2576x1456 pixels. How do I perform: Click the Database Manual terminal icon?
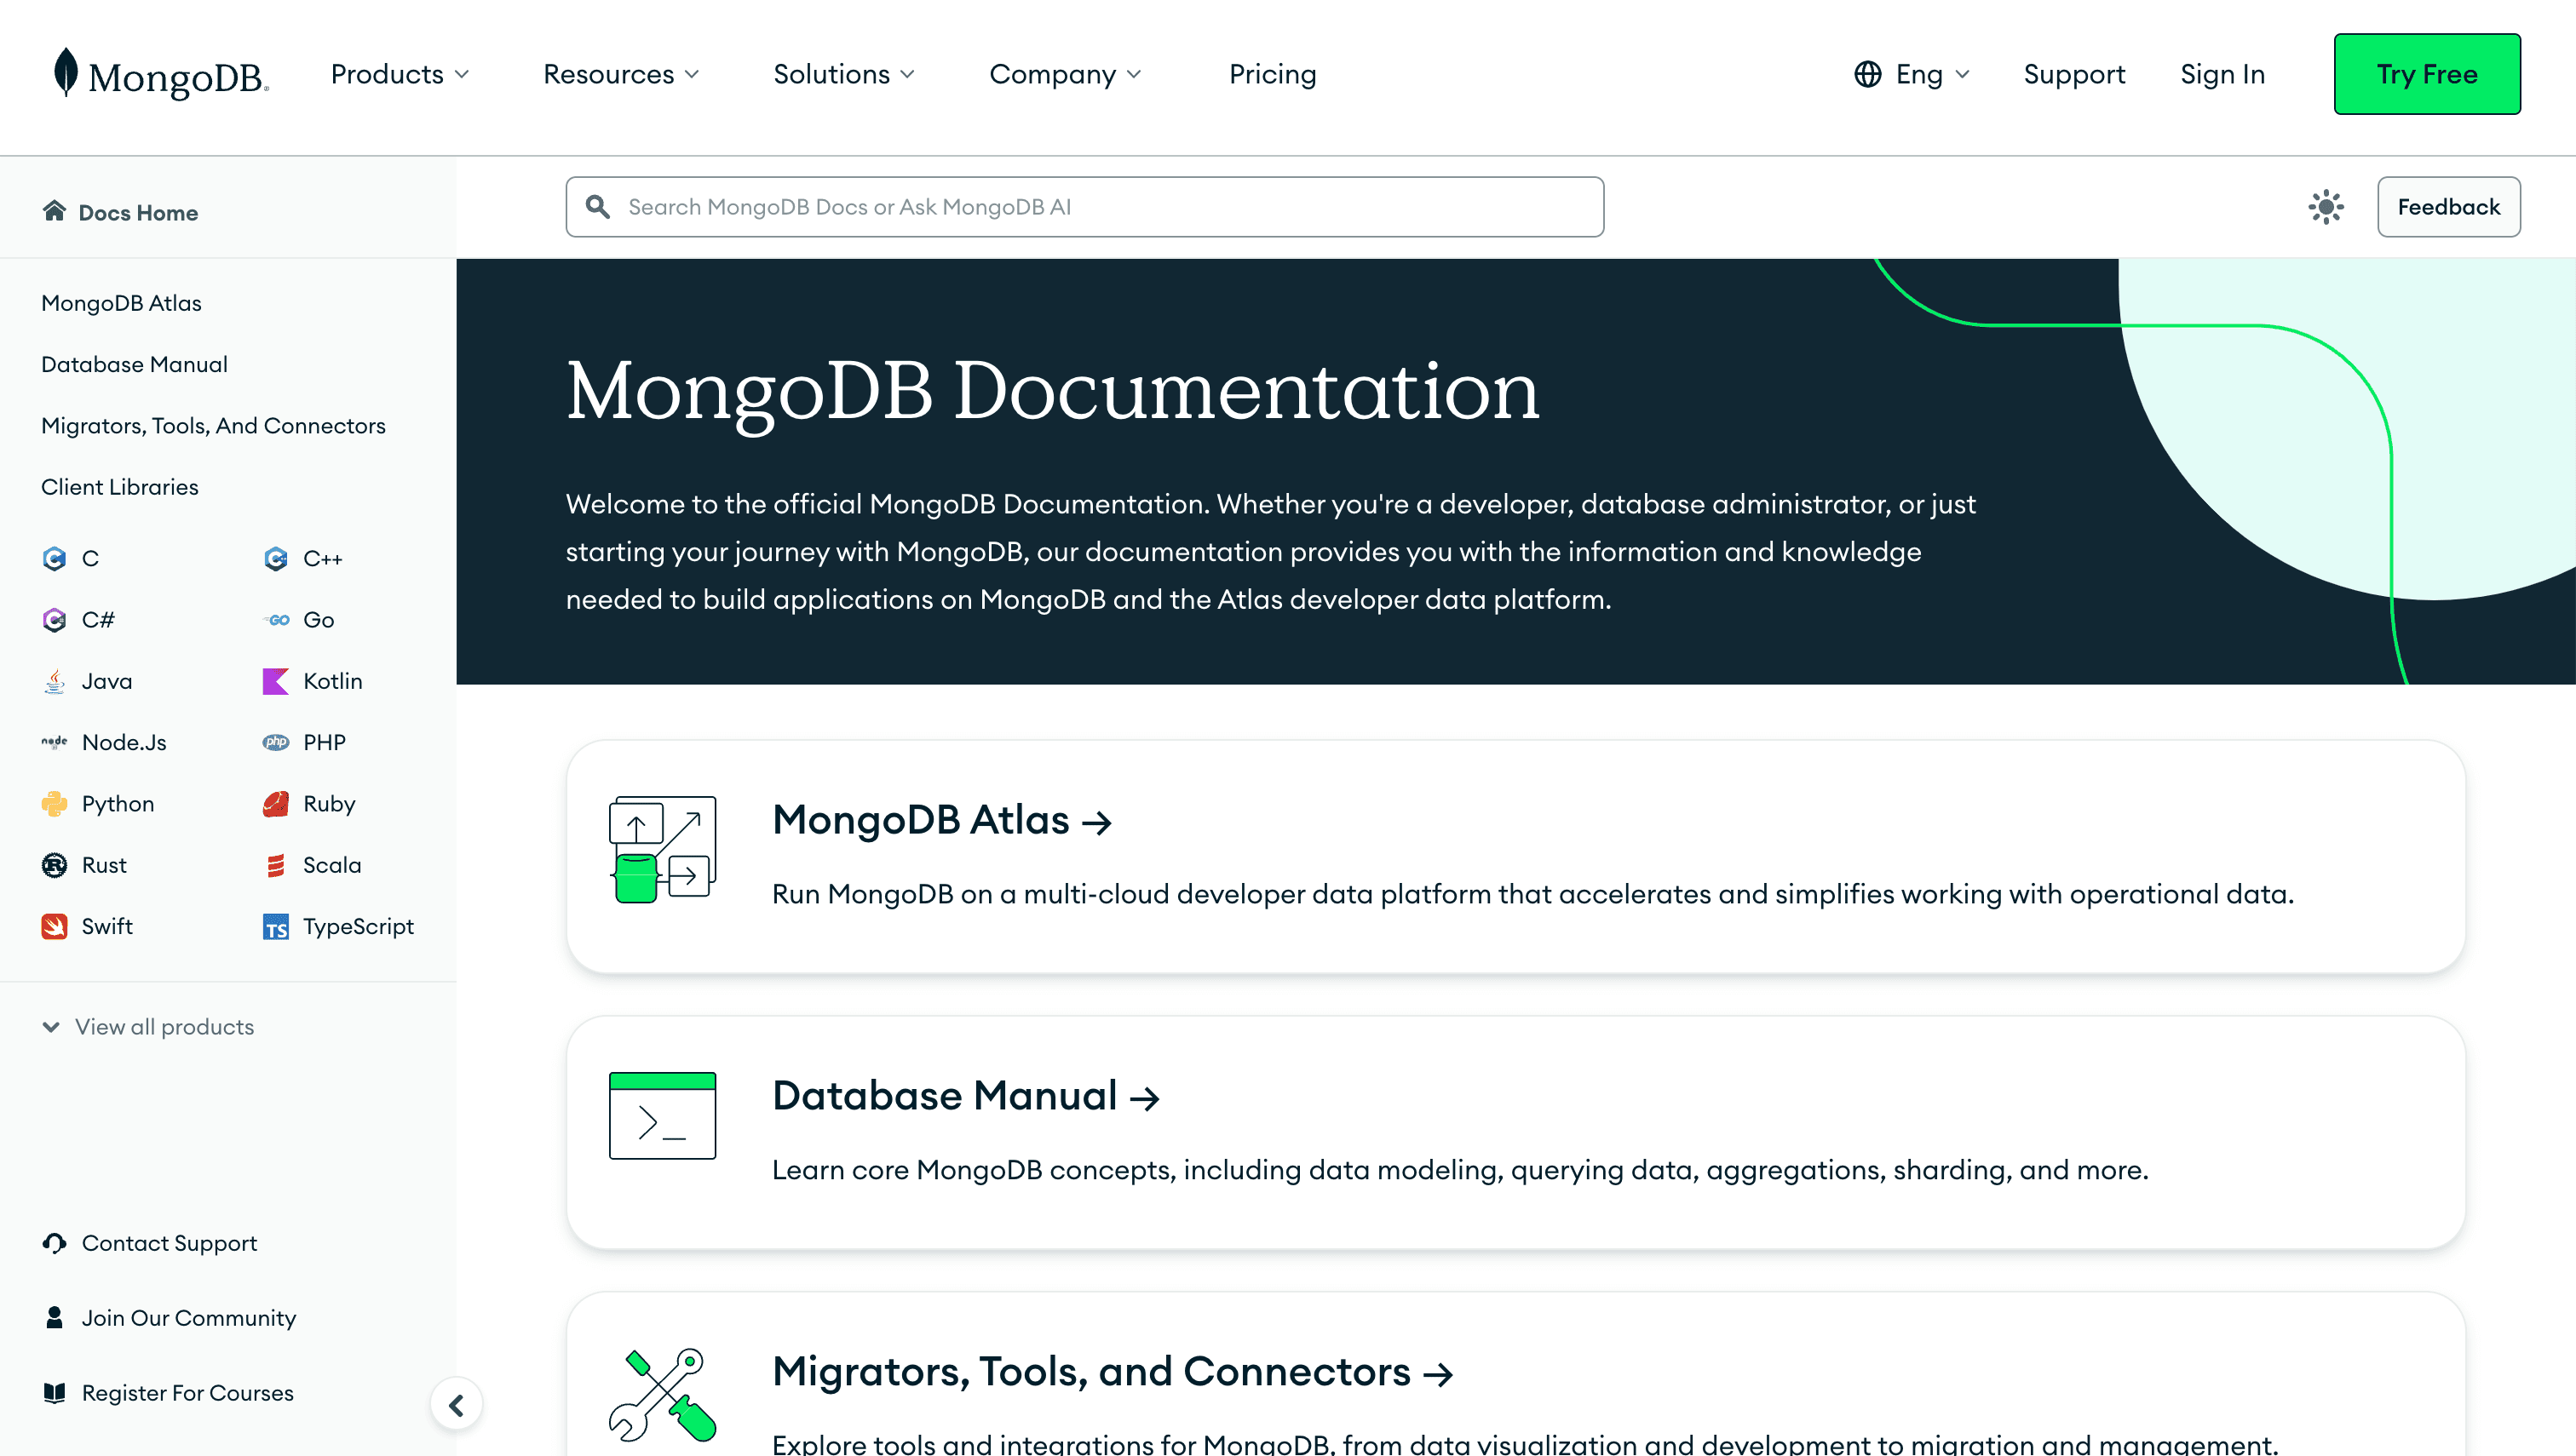pyautogui.click(x=662, y=1116)
